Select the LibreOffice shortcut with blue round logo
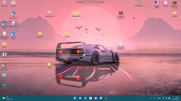The image size is (181, 101). (5, 25)
